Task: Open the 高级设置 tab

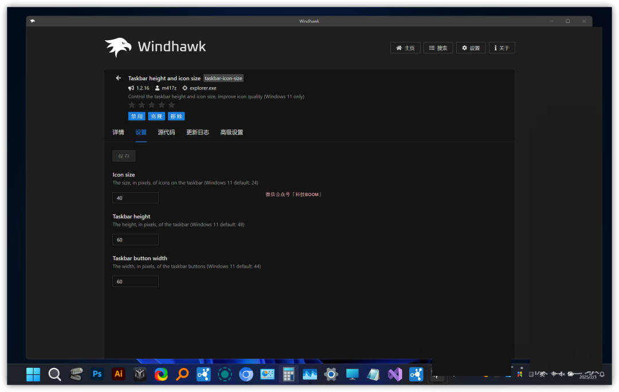Action: 232,132
